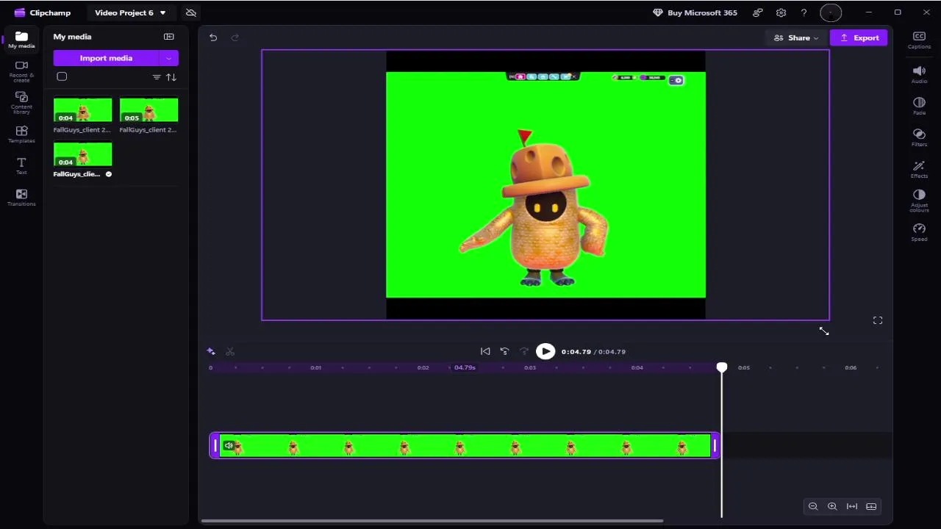
Task: Open the Speed panel
Action: 919,232
